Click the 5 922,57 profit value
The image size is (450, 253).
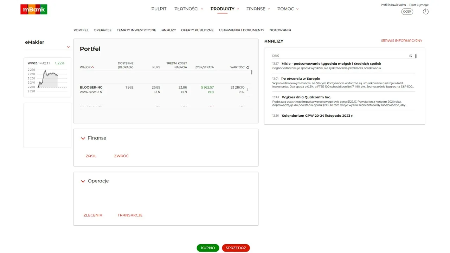(207, 87)
